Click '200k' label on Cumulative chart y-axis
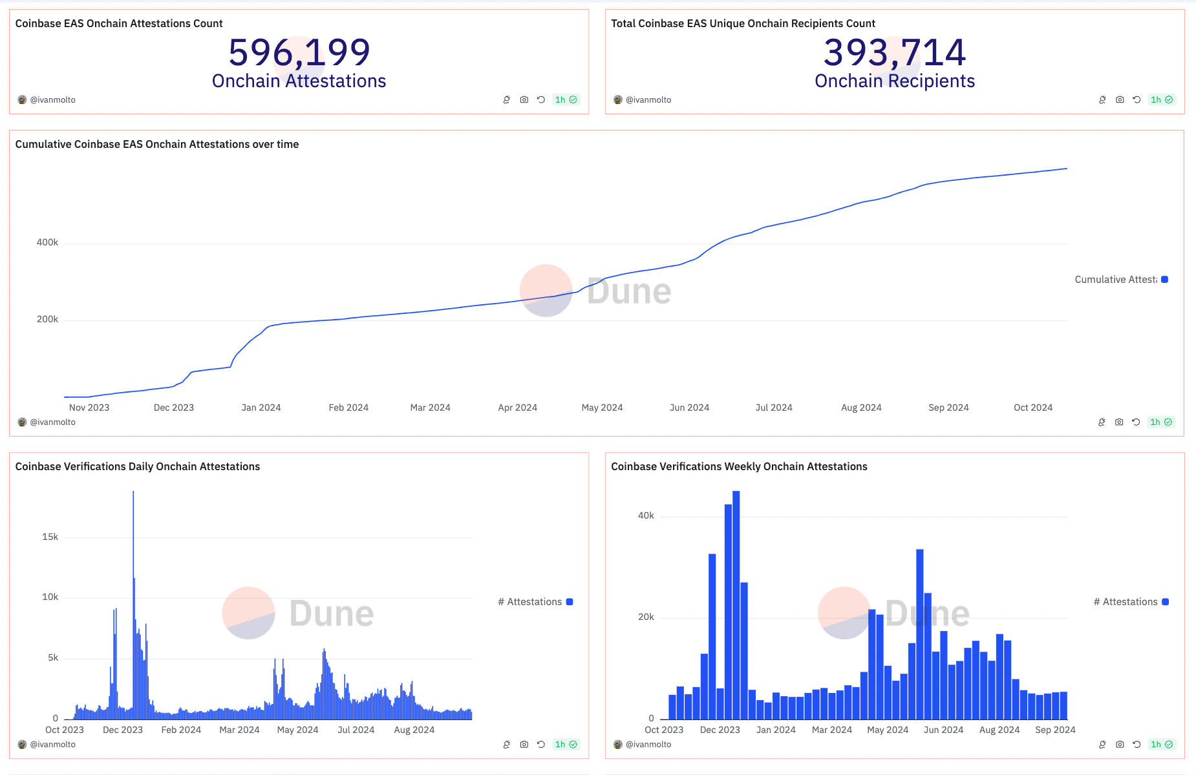The width and height of the screenshot is (1196, 775). point(47,319)
